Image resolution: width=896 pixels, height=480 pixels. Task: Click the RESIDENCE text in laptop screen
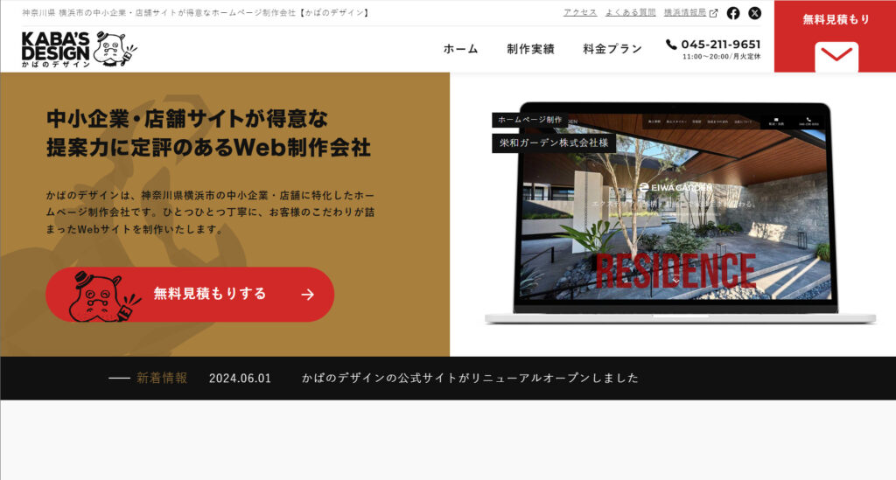tap(675, 270)
